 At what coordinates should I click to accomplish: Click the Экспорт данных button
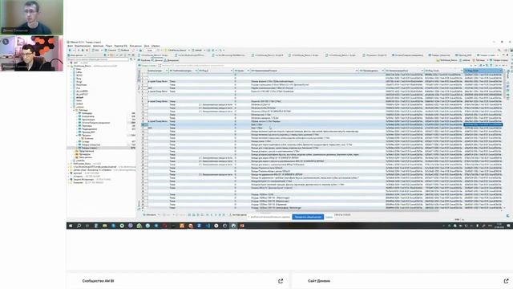238,215
